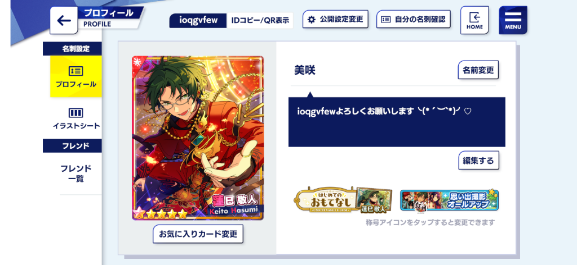This screenshot has width=577, height=265.
Task: Click the フレンド sidebar header
Action: pyautogui.click(x=73, y=145)
